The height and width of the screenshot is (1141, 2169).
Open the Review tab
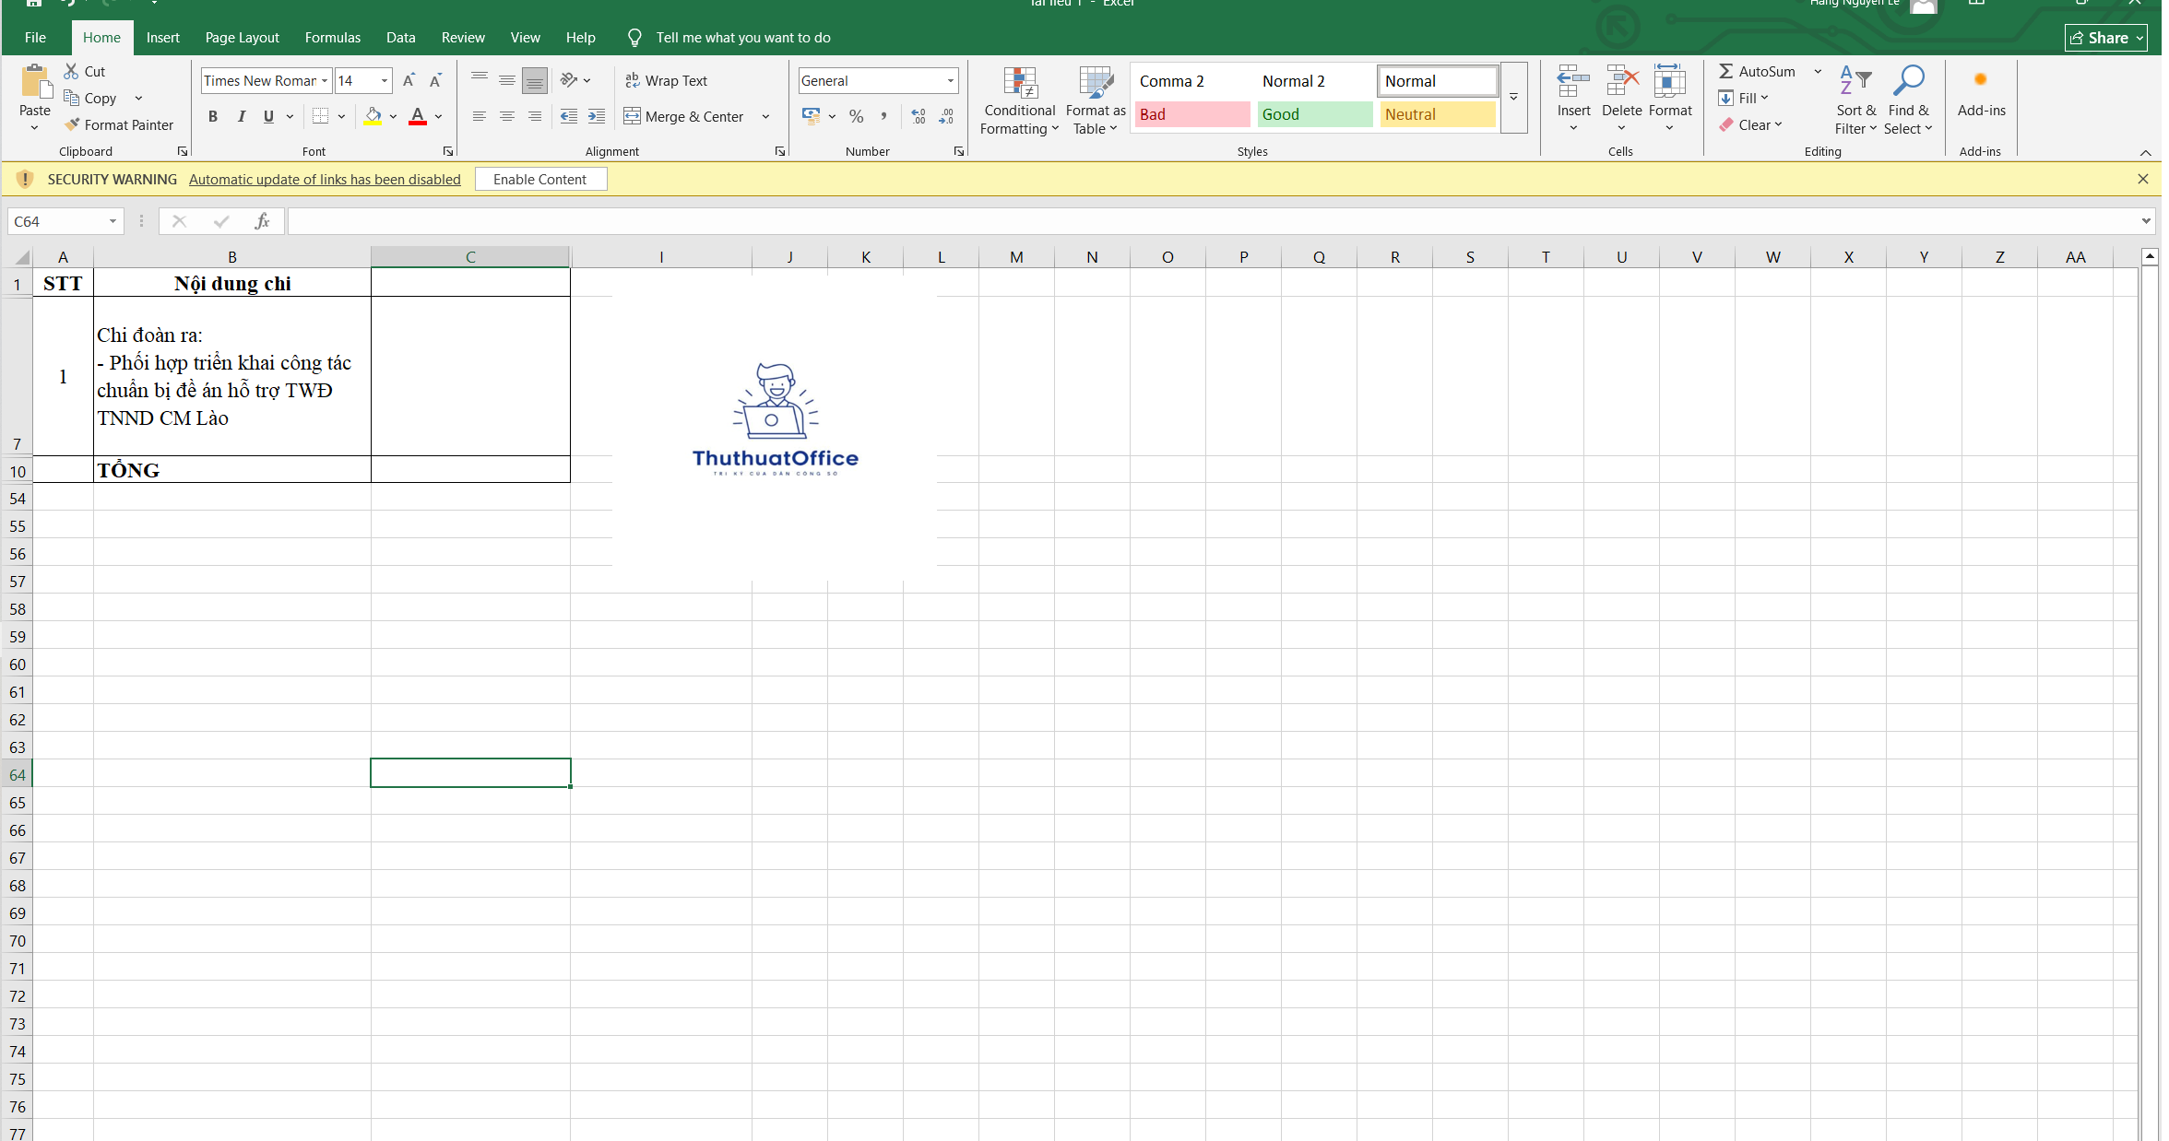463,37
